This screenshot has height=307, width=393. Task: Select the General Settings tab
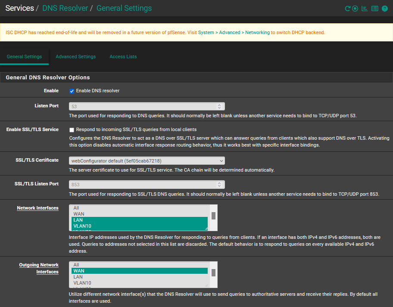[x=24, y=56]
